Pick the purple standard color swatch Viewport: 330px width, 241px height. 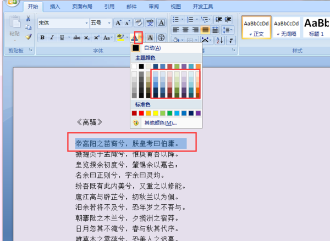click(198, 113)
